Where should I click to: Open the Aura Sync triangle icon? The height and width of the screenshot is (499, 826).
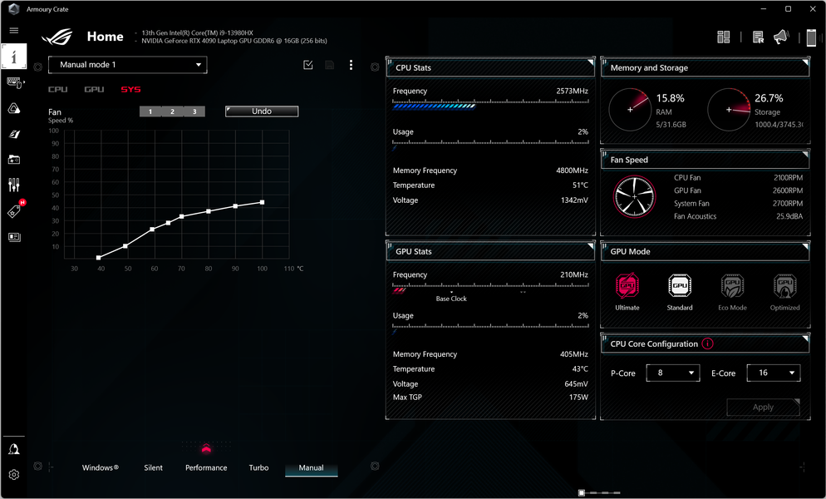(x=14, y=109)
